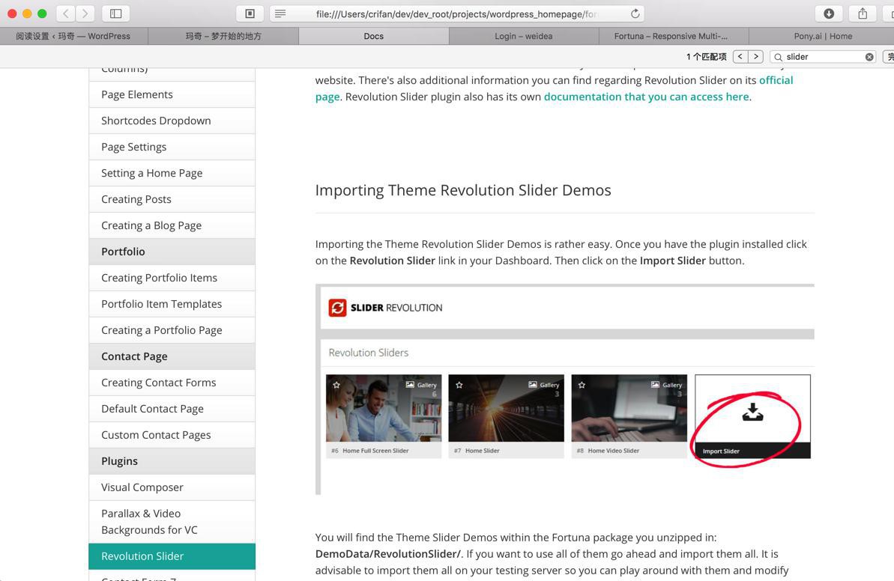Clear the find field with the x icon
This screenshot has width=894, height=581.
tap(869, 56)
